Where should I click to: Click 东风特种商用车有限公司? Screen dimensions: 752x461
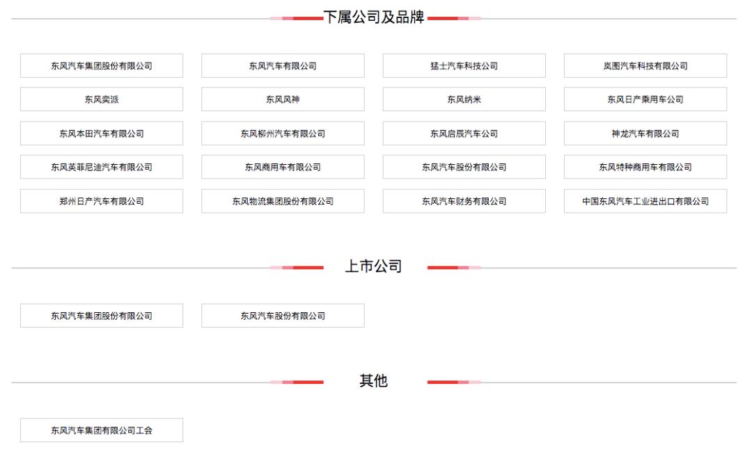pos(645,167)
